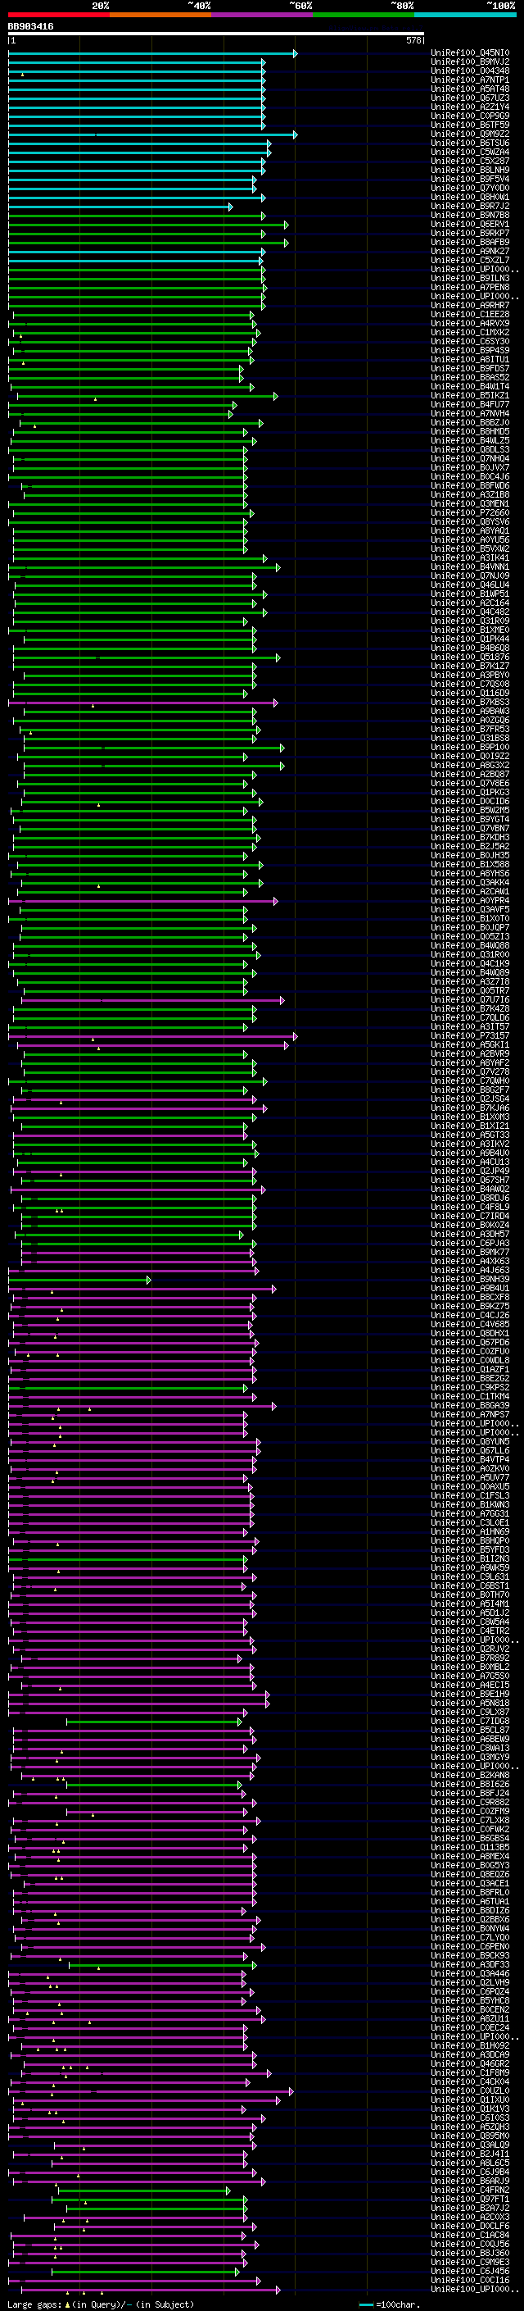
Task: Select the UniRef100_C0P9G9 label
Action: click(x=470, y=116)
